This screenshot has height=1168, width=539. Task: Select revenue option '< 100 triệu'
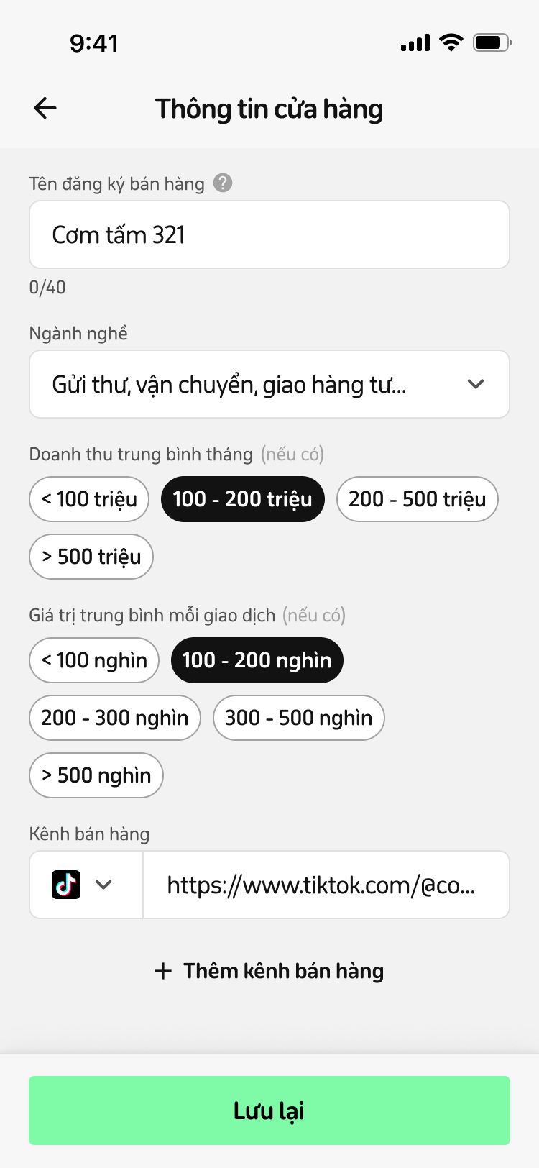pyautogui.click(x=89, y=499)
